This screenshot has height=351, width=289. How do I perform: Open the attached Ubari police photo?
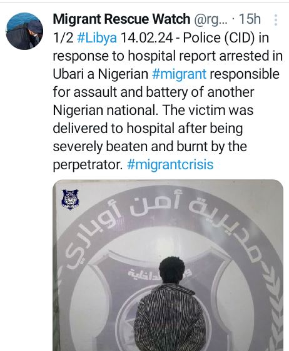point(168,265)
